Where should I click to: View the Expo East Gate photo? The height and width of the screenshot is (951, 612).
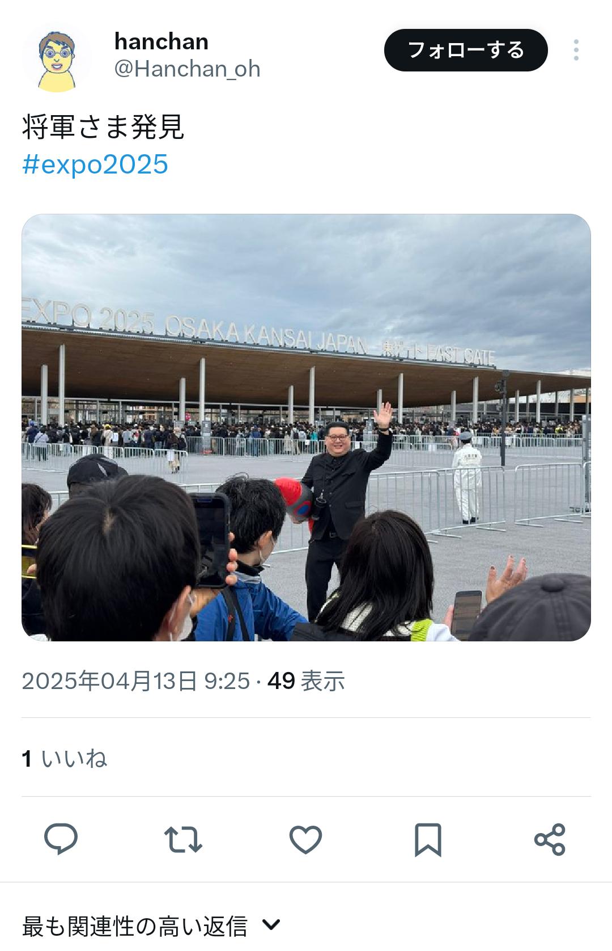[306, 428]
